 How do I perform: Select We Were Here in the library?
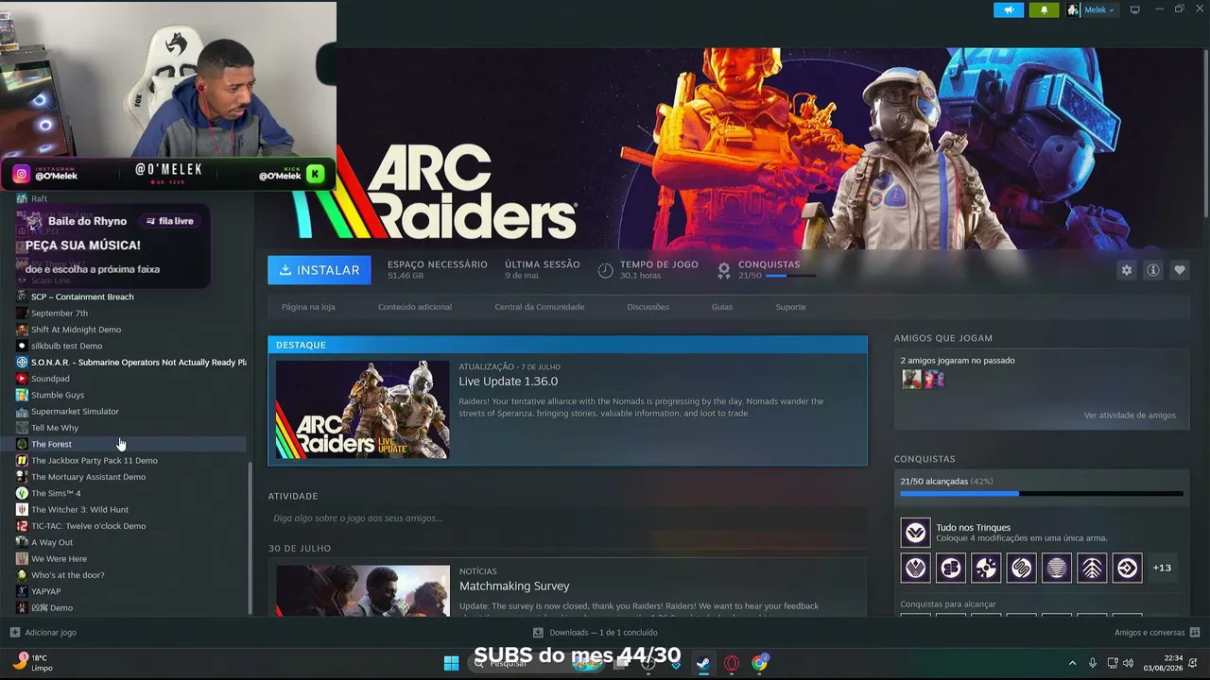pos(59,559)
